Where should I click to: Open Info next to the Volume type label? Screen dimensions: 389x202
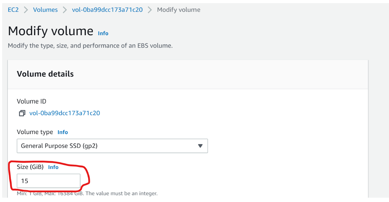click(63, 132)
